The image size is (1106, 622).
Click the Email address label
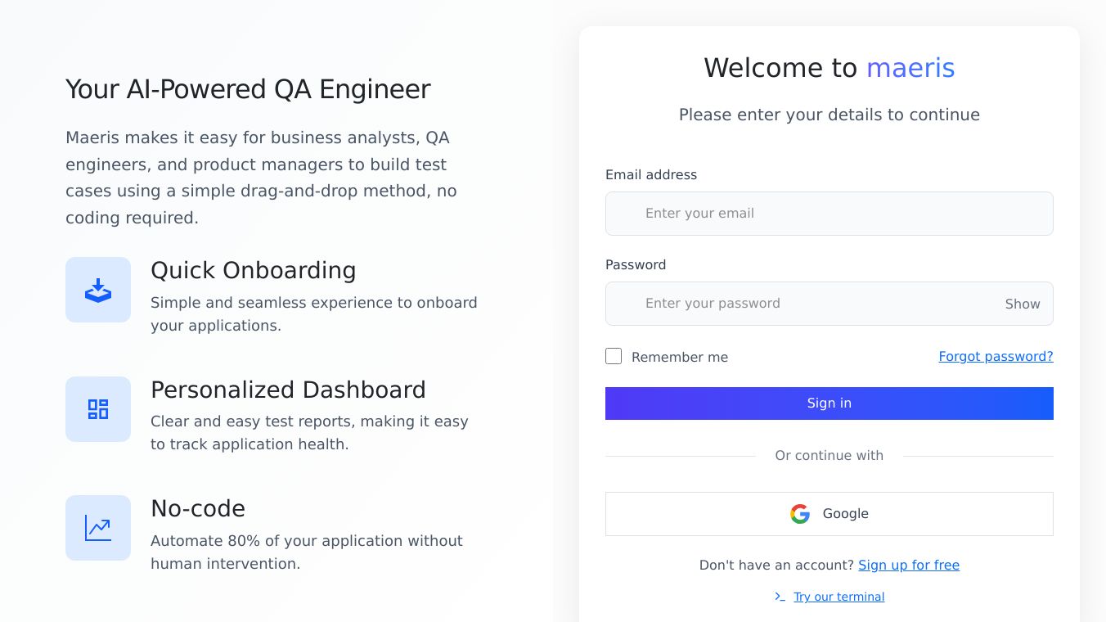point(651,174)
